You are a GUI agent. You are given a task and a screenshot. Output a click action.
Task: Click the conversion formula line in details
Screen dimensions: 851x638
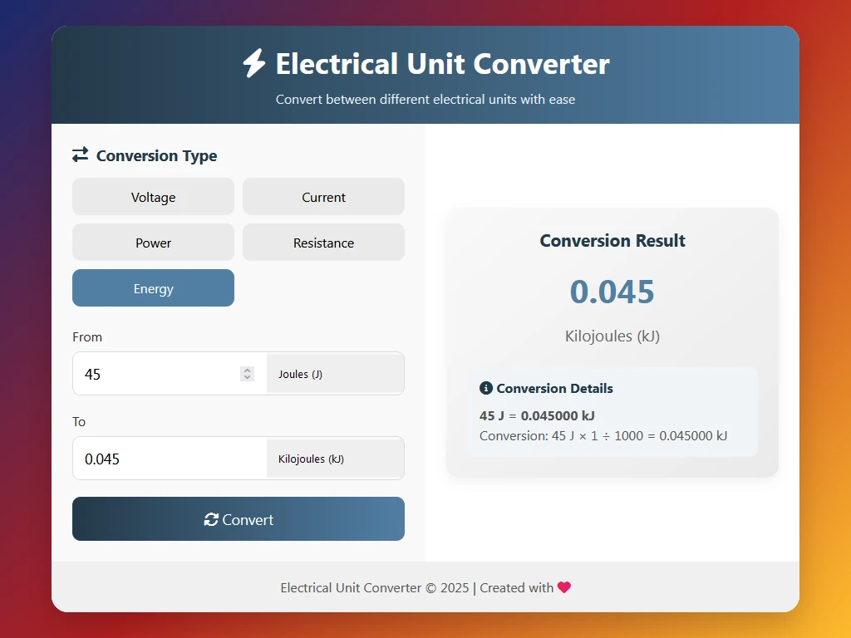tap(603, 435)
